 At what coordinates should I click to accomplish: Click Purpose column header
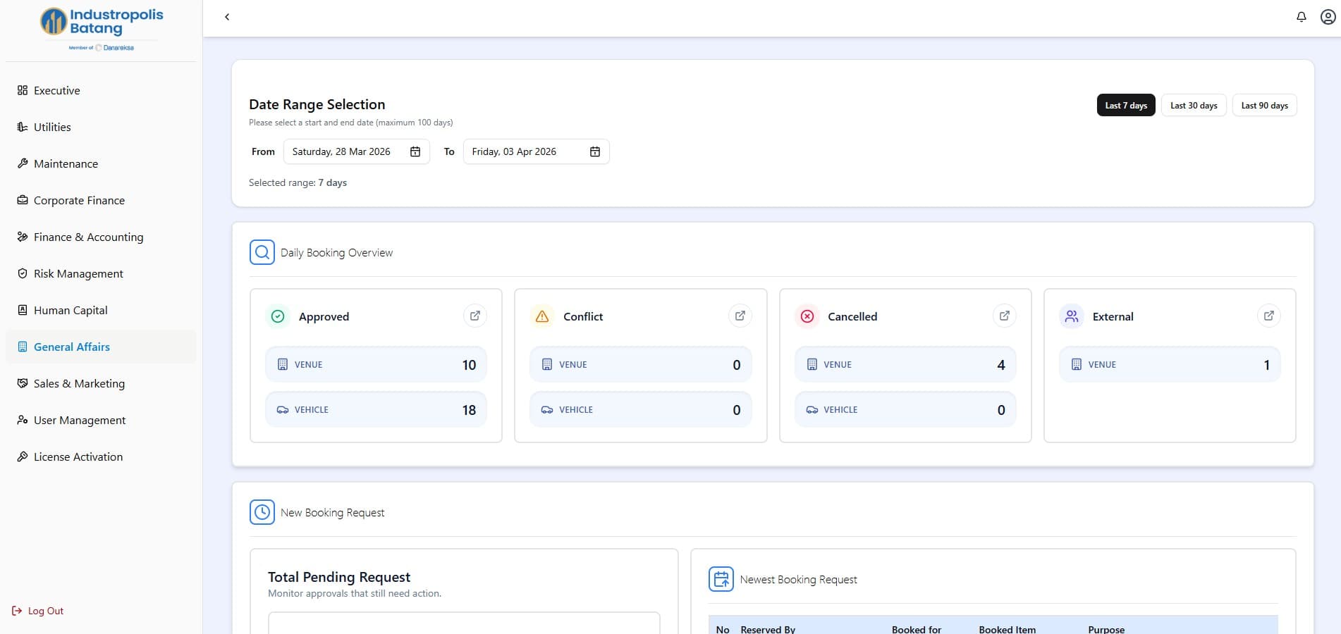[x=1106, y=629]
